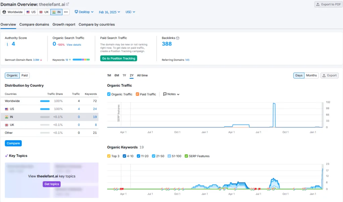This screenshot has height=202, width=343.
Task: Select 6M time range
Action: coord(117,75)
